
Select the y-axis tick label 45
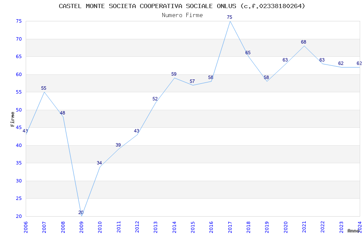19,127
